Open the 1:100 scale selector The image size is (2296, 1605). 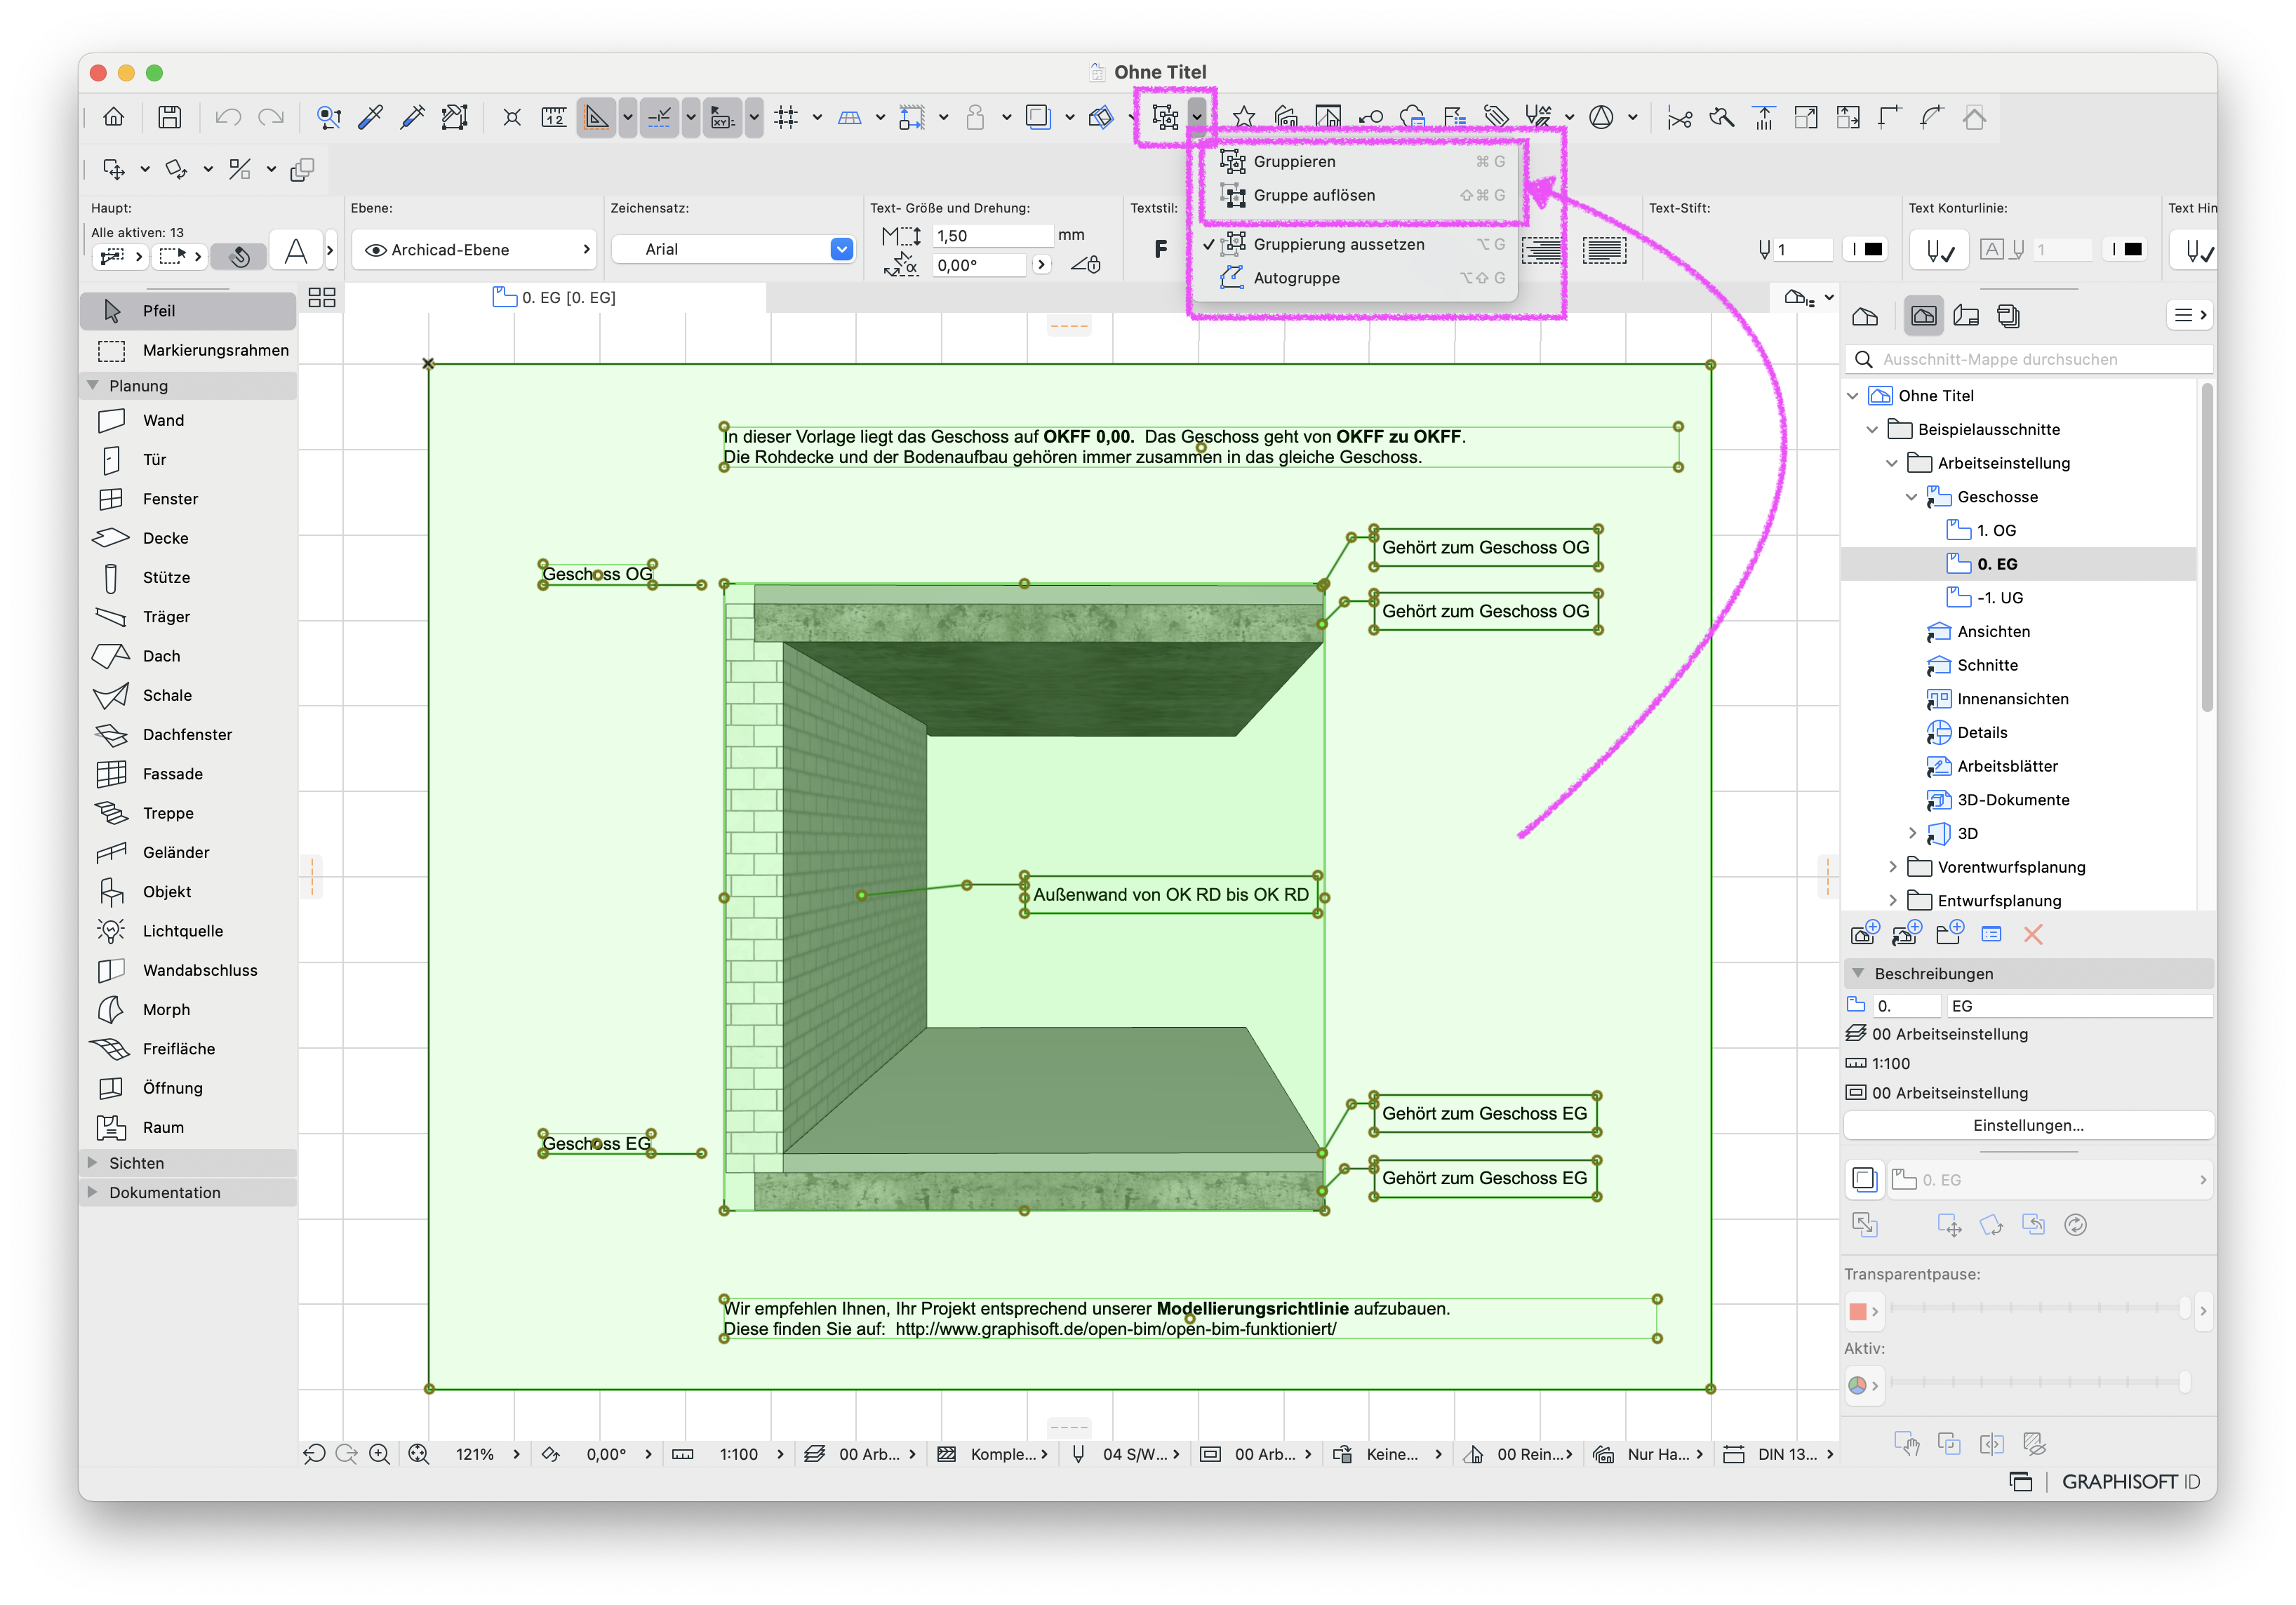(x=739, y=1455)
